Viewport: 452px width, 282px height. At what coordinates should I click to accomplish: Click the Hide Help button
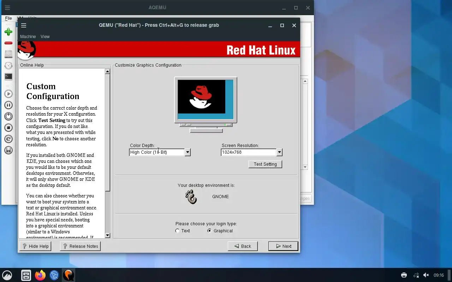tap(35, 246)
